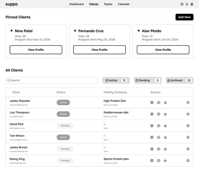Open user account avatar icon
199x176 pixels.
(192, 4)
